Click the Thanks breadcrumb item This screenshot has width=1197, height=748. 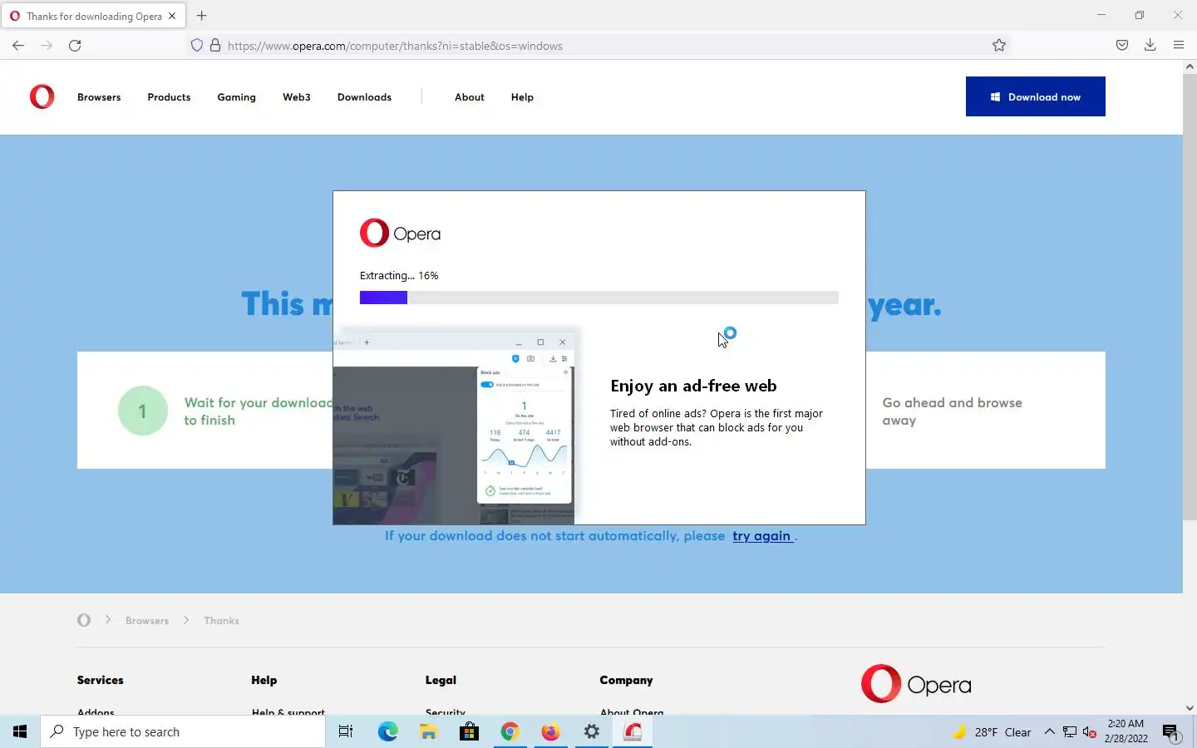[x=221, y=621]
